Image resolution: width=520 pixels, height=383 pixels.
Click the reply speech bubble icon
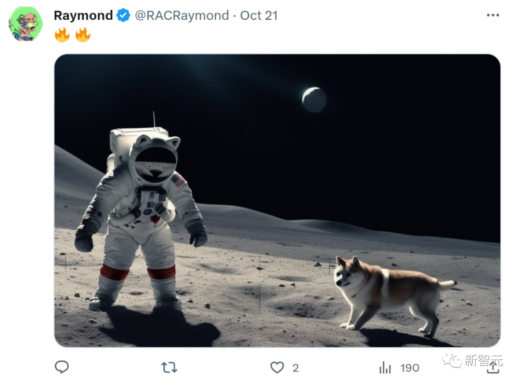click(62, 368)
